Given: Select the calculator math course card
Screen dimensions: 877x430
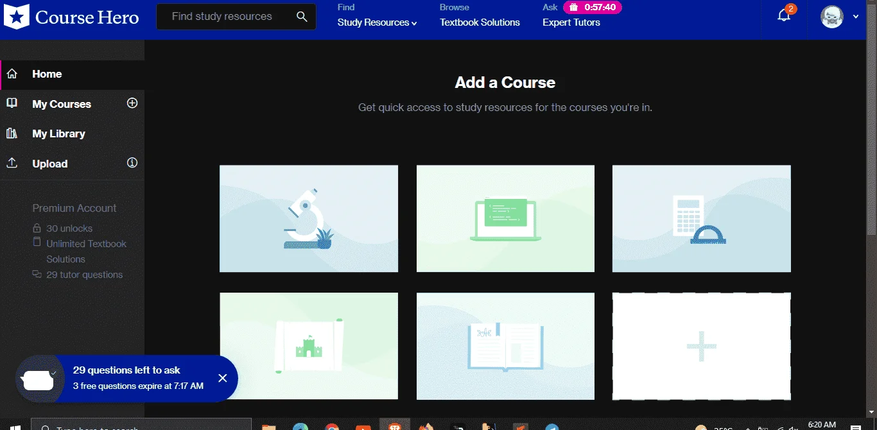Looking at the screenshot, I should [701, 219].
